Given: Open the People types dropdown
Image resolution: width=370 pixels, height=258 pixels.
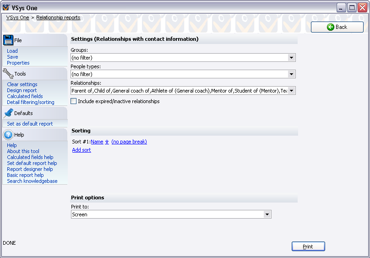Looking at the screenshot, I should coord(291,74).
